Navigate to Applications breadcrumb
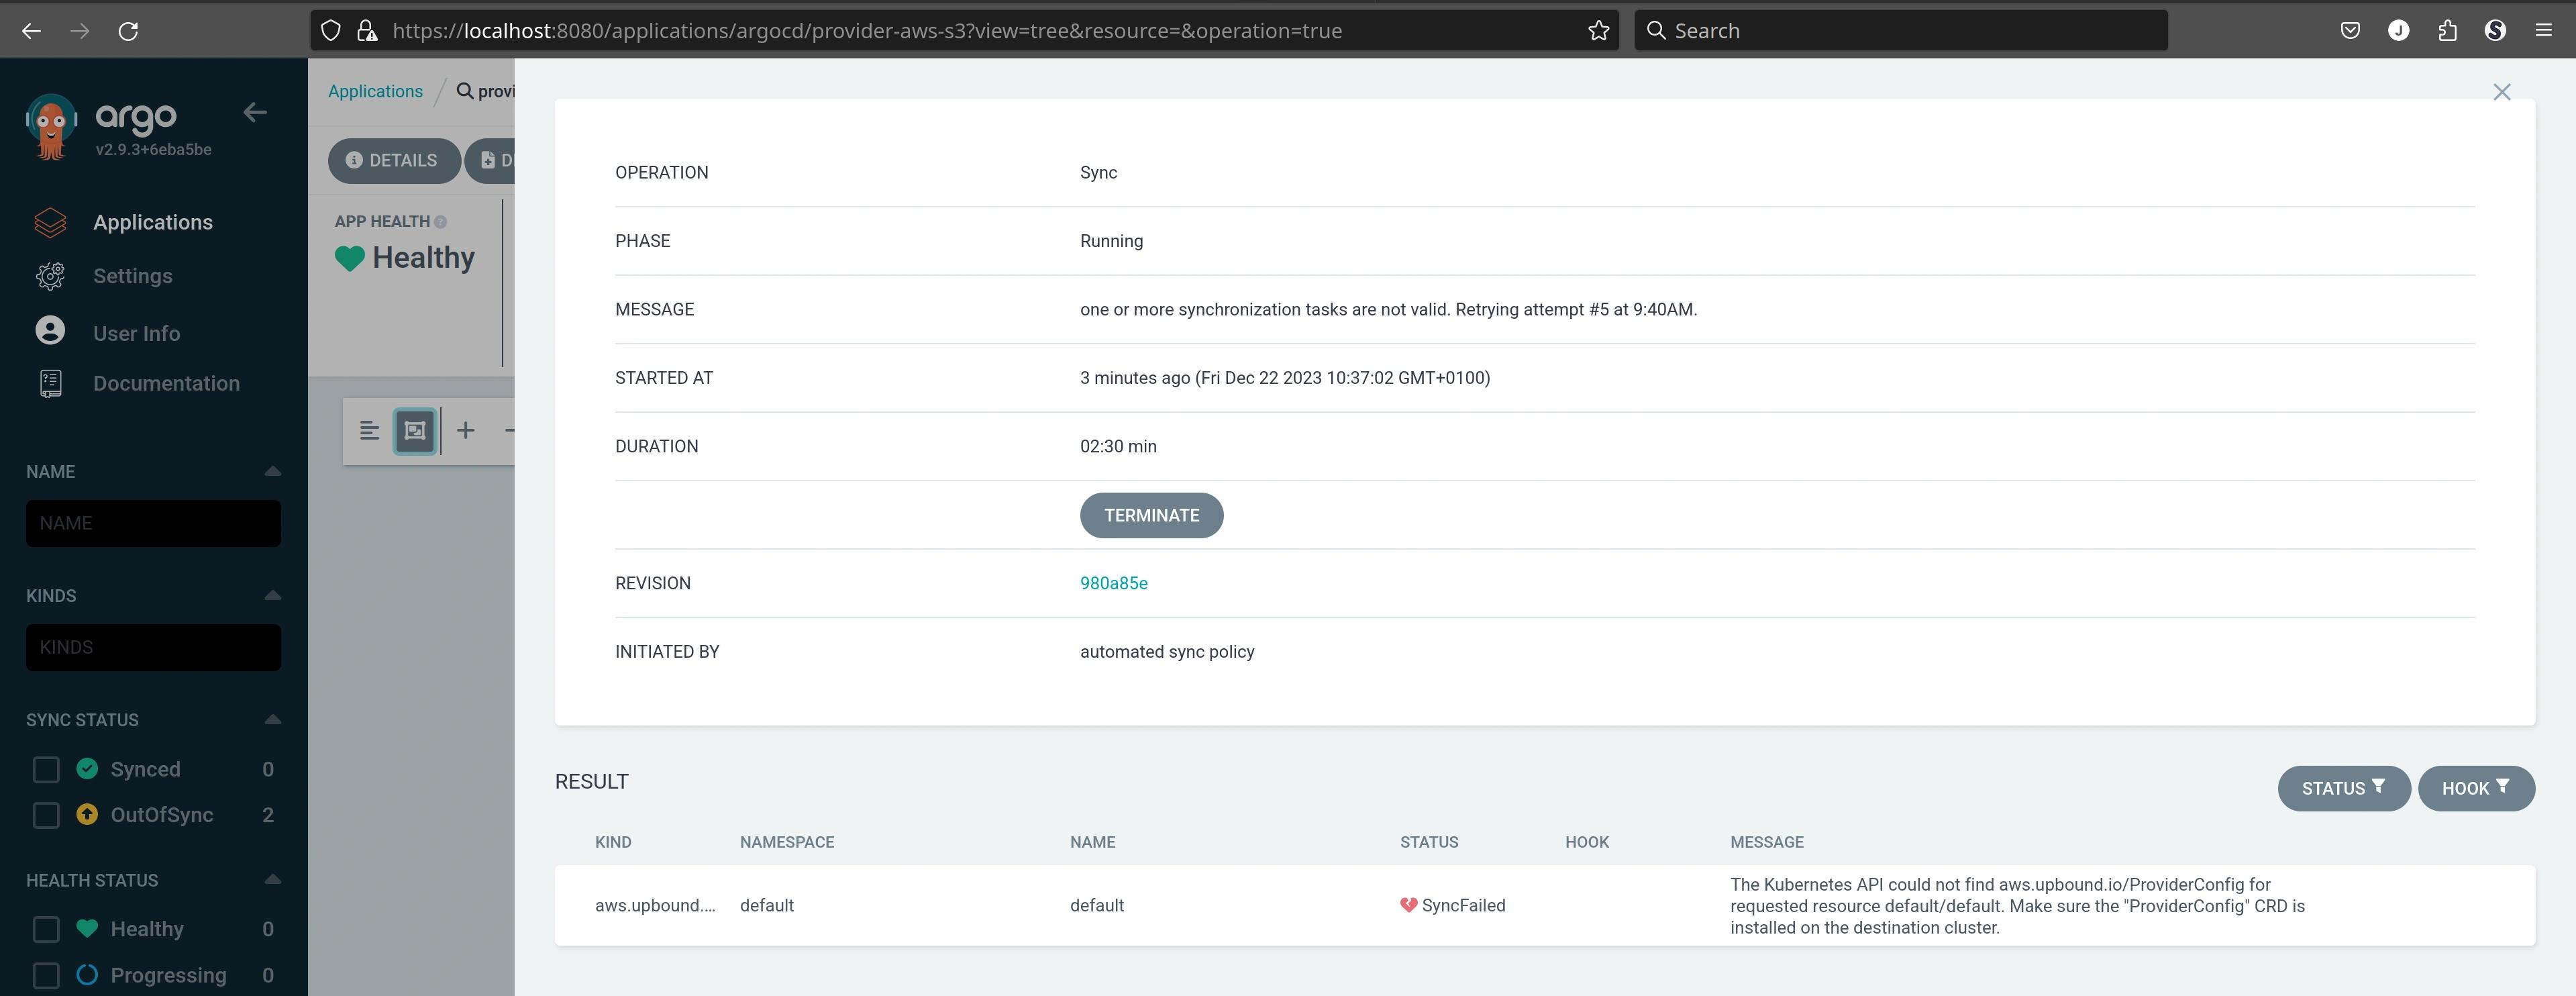The image size is (2576, 996). point(374,91)
